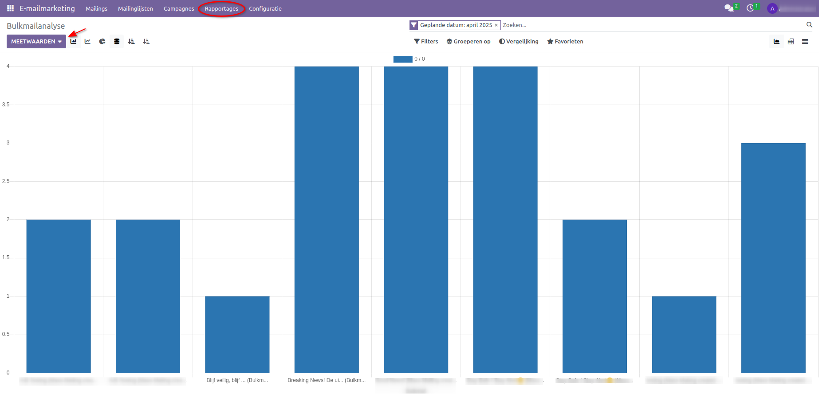This screenshot has width=819, height=394.
Task: Open the Filters dropdown
Action: 426,41
